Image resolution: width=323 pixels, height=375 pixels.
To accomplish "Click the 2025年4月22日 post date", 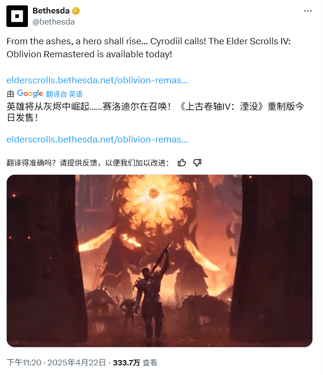I will click(x=77, y=362).
